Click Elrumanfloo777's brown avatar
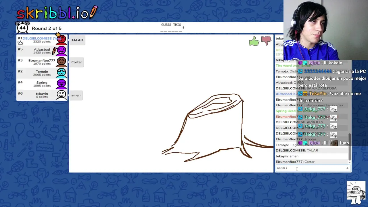 [x=61, y=62]
